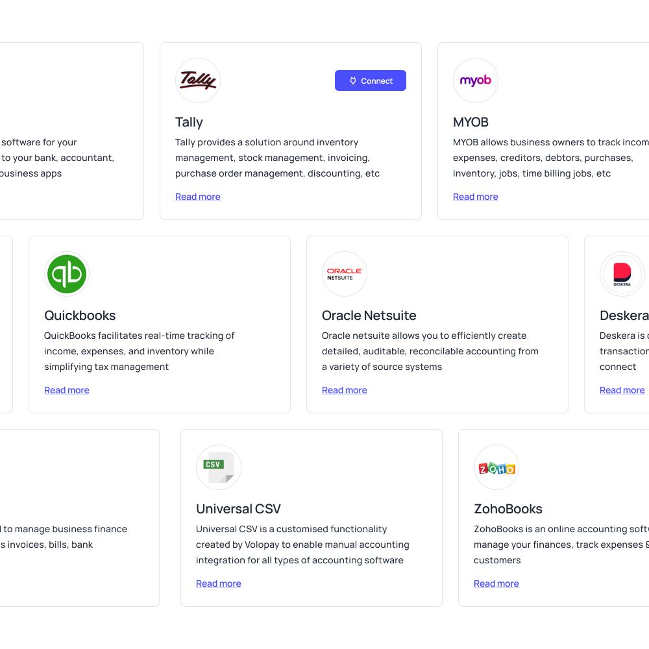
Task: Click the Universal CSV card title
Action: [x=238, y=509]
